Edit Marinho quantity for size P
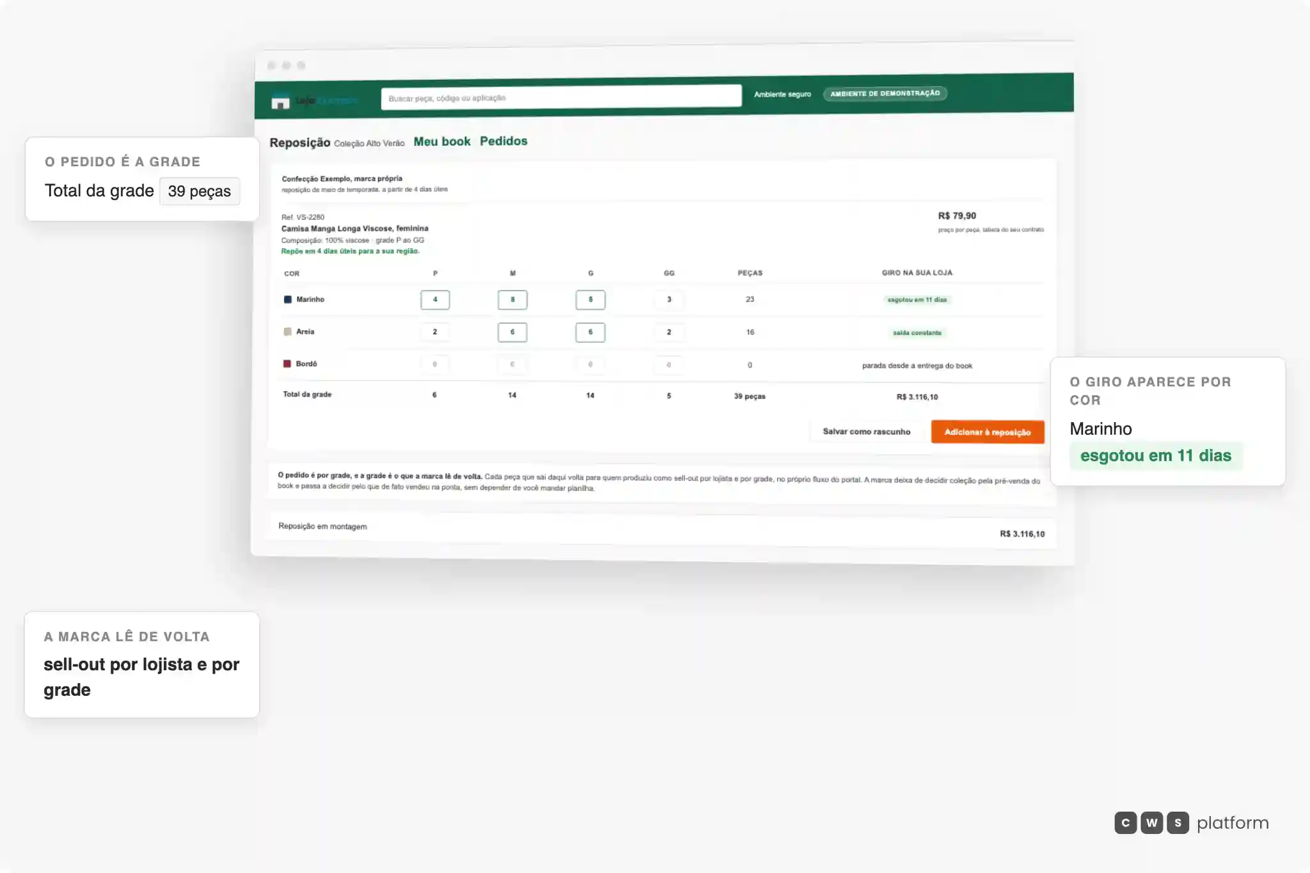Screen dimensions: 1310x873 click(x=435, y=299)
